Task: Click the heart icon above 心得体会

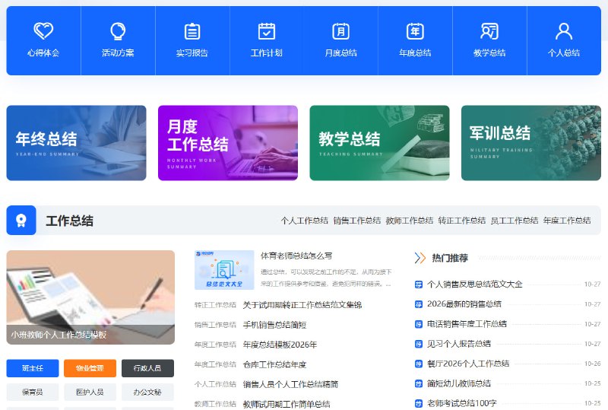Action: (43, 30)
